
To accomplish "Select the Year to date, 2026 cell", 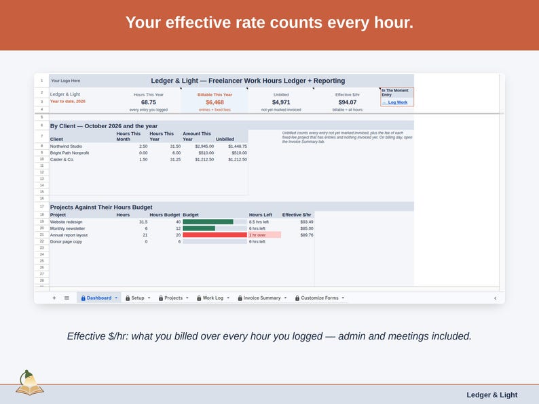I will click(x=68, y=101).
